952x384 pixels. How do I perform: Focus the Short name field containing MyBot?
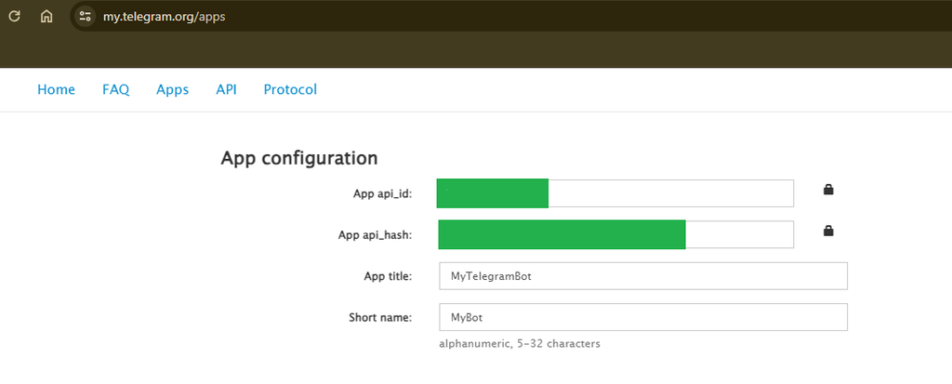[x=642, y=317]
